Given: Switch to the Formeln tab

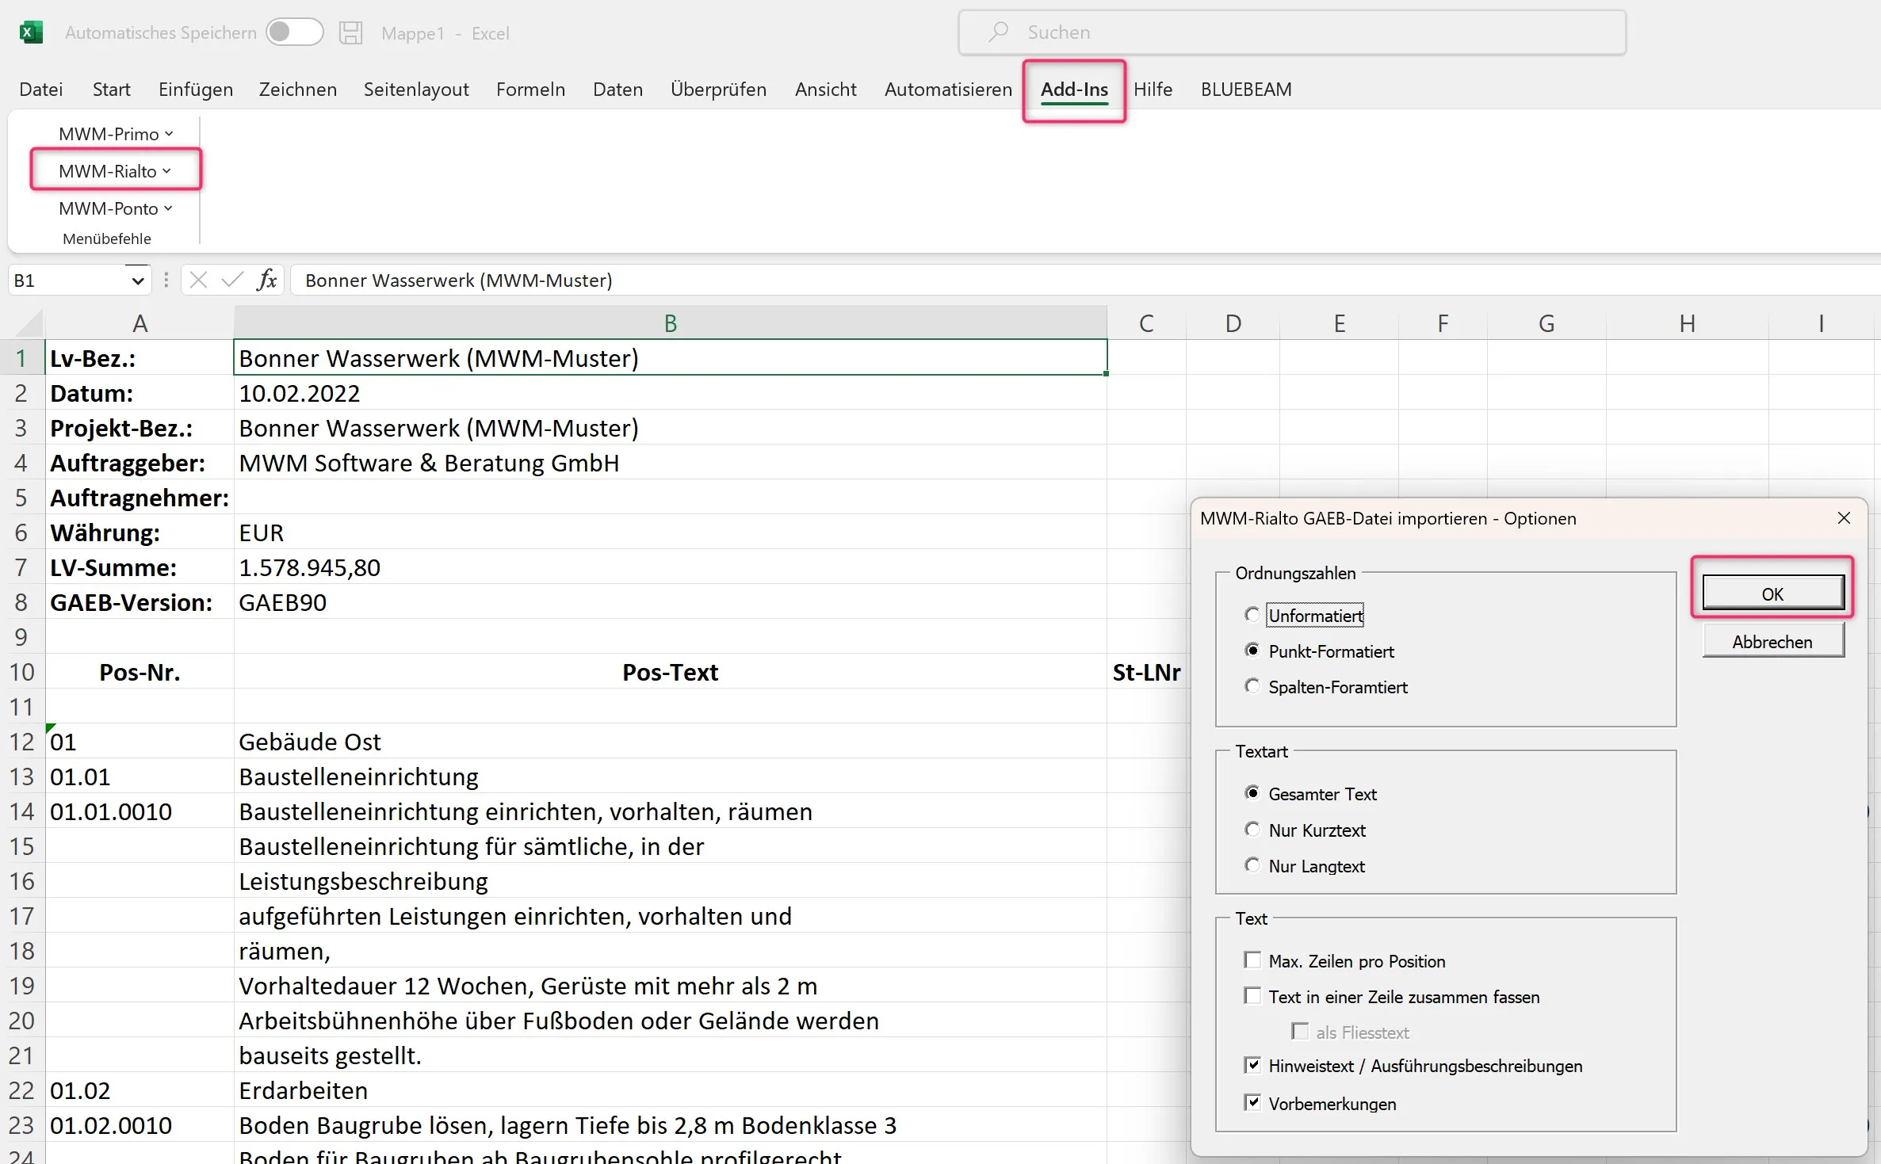Looking at the screenshot, I should 531,89.
